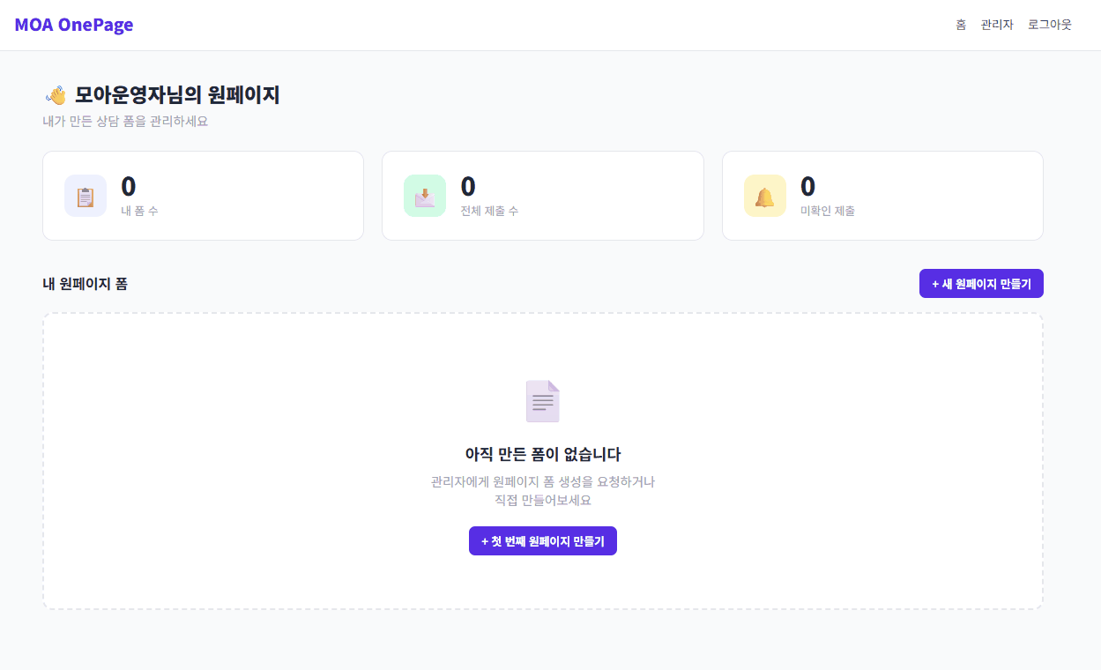Open the 관리자 menu item
Viewport: 1101px width, 670px height.
pos(997,25)
